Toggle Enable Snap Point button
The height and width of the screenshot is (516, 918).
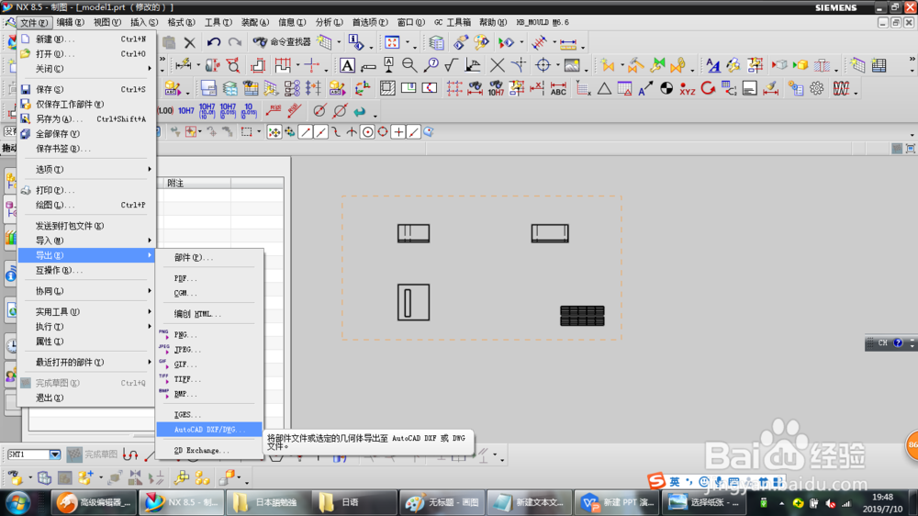274,132
